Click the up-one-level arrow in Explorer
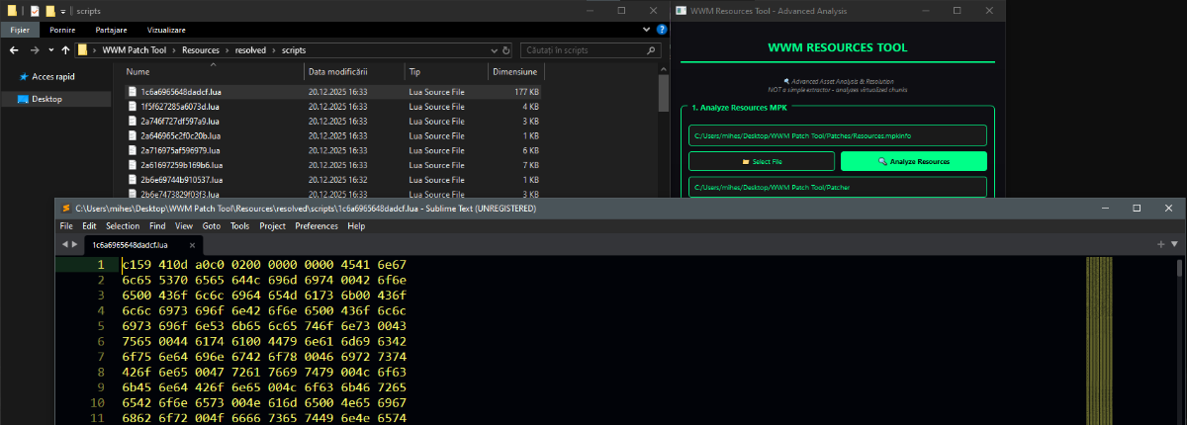Image resolution: width=1187 pixels, height=425 pixels. pyautogui.click(x=65, y=49)
